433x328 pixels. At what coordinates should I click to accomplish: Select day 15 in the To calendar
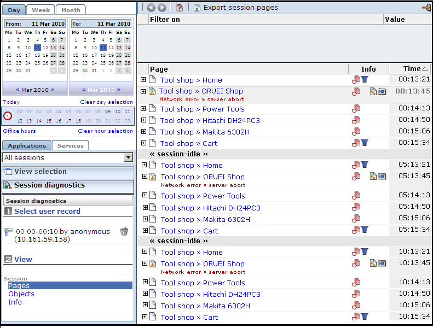click(x=76, y=55)
